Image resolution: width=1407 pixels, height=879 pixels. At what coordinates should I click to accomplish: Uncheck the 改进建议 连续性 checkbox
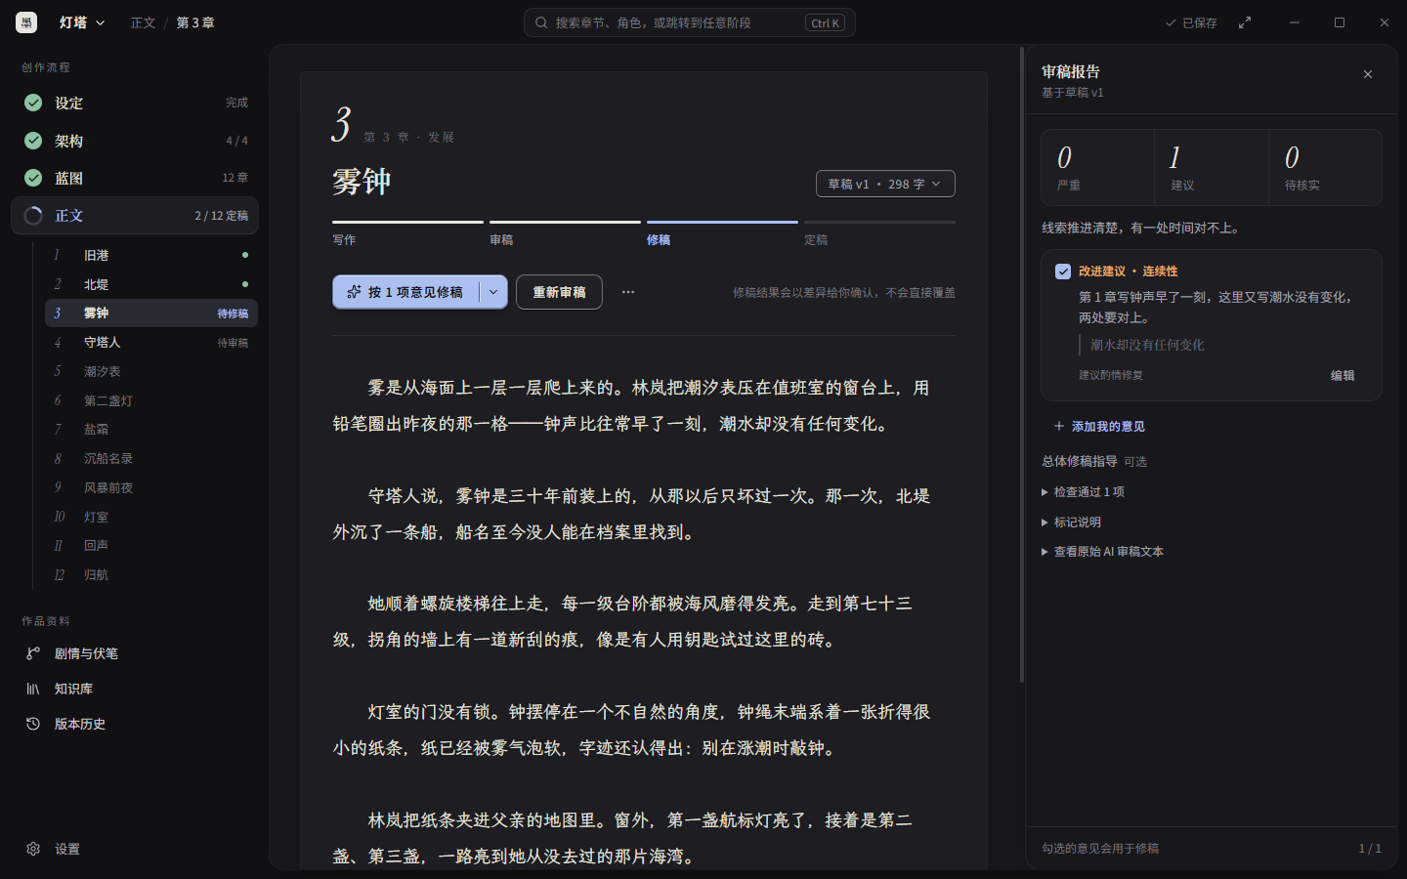pos(1063,272)
